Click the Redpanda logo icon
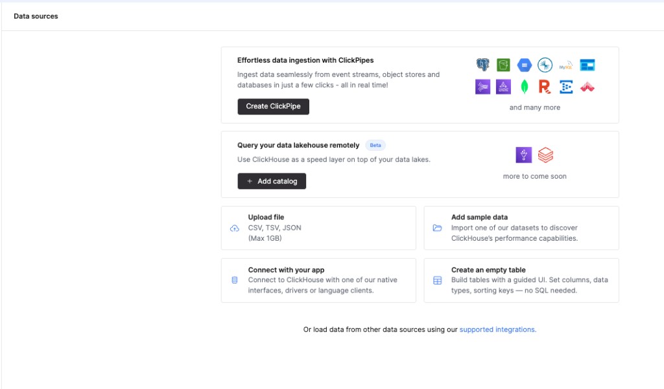Screen dimensions: 664x389 tap(545, 86)
